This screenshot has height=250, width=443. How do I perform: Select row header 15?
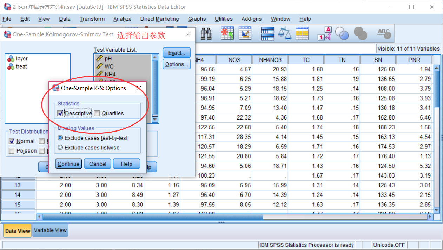pyautogui.click(x=18, y=205)
